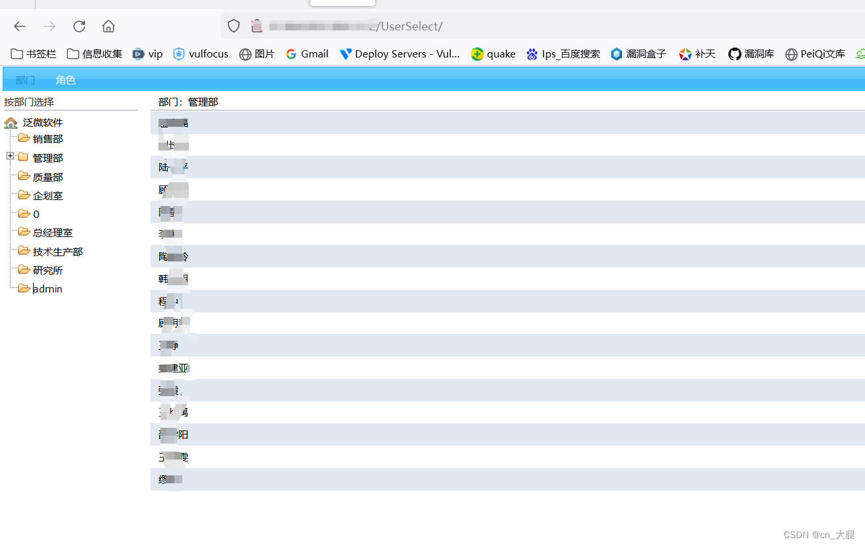Click the folder icon beside 研究所
This screenshot has width=865, height=546.
(24, 269)
